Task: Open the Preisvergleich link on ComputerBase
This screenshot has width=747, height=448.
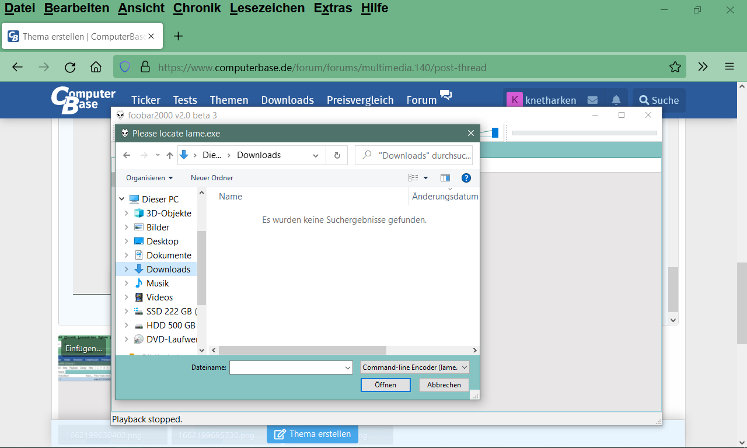Action: click(360, 100)
